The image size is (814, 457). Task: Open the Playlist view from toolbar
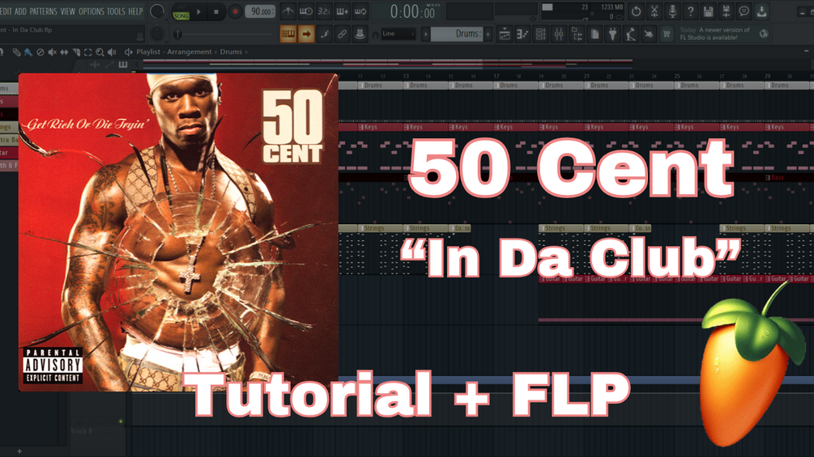(x=505, y=34)
